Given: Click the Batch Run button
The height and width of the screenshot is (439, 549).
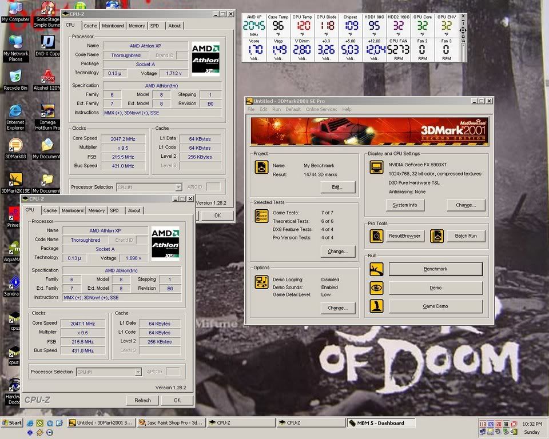Looking at the screenshot, I should pos(466,236).
